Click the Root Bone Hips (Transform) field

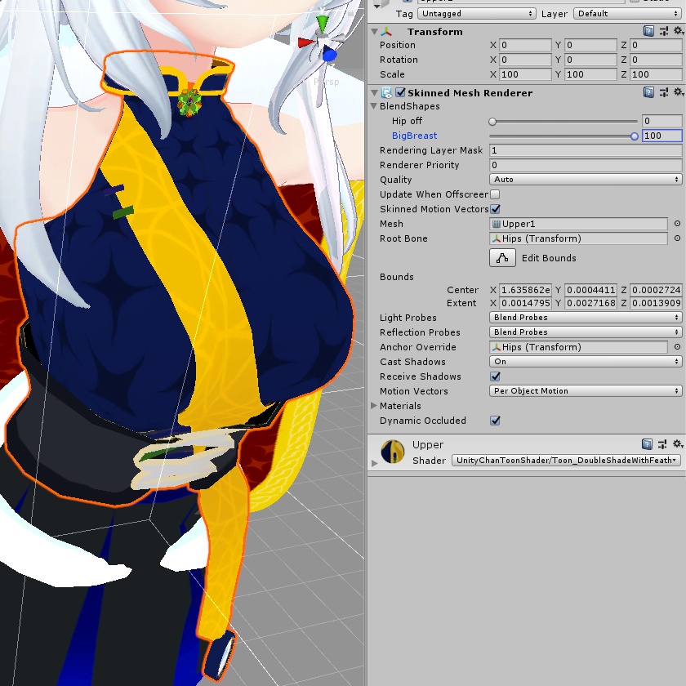coord(578,238)
